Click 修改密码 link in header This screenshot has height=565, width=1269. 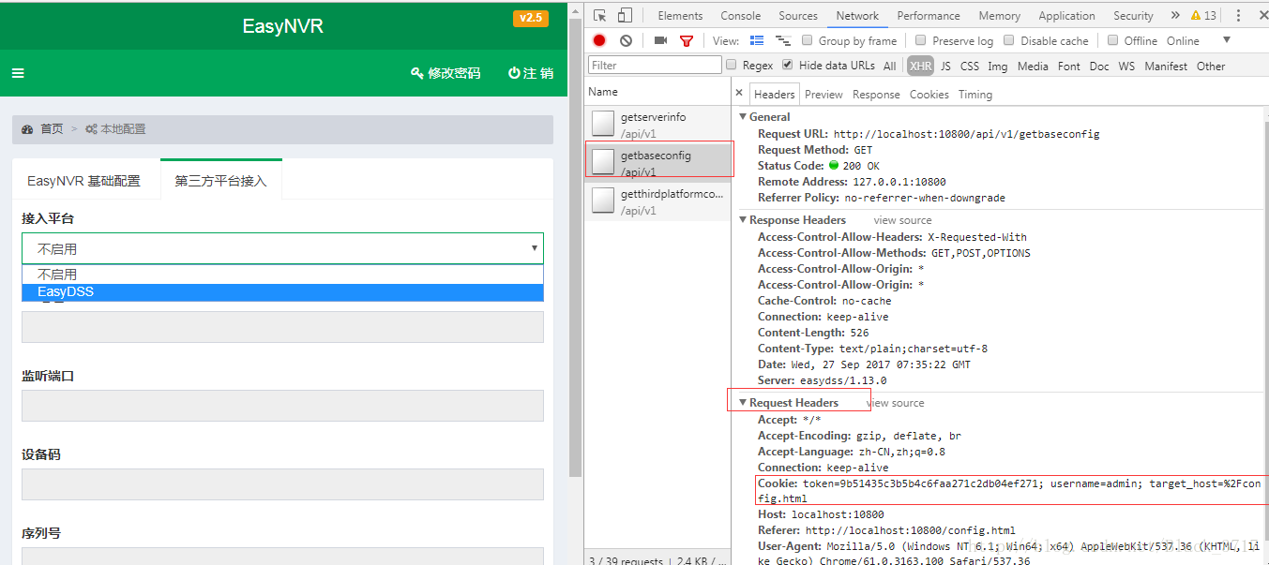pyautogui.click(x=446, y=73)
